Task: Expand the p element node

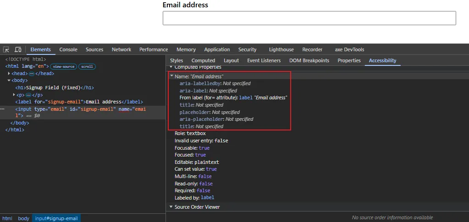Action: pyautogui.click(x=14, y=95)
